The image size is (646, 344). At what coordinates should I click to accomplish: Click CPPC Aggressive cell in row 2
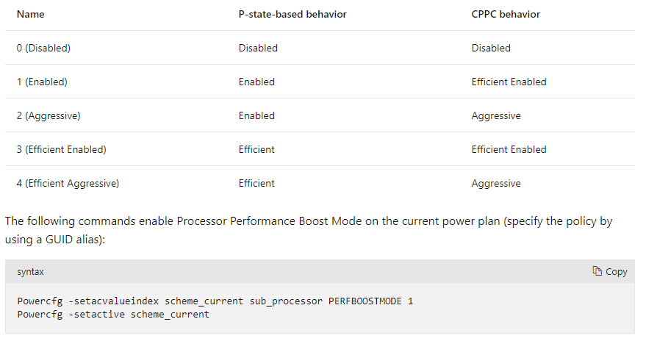pyautogui.click(x=496, y=115)
